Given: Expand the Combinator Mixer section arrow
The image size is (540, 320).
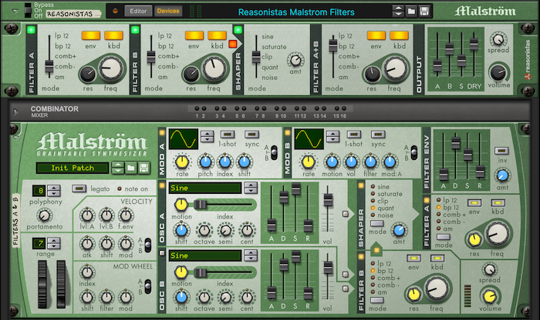Looking at the screenshot, I should coord(15,112).
